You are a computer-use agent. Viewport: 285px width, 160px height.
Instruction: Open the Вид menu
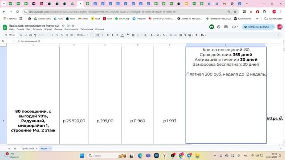pyautogui.click(x=28, y=29)
